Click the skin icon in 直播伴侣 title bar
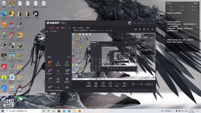The height and width of the screenshot is (113, 201). click(x=141, y=23)
